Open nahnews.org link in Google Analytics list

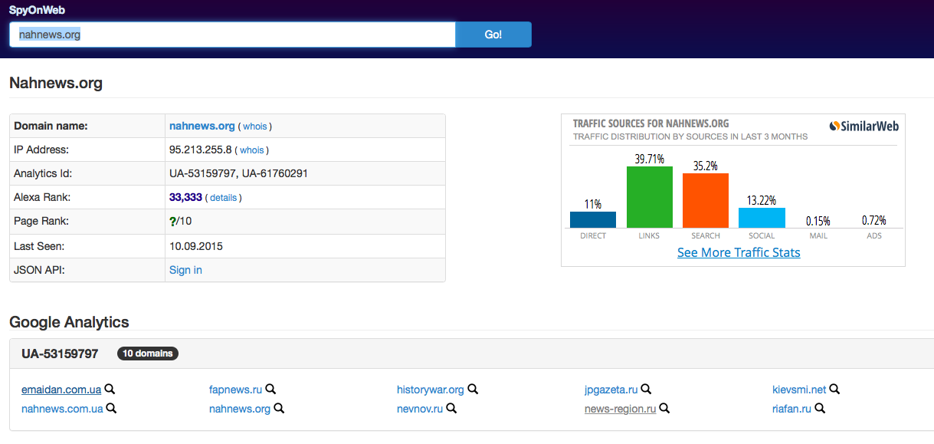[x=240, y=409]
